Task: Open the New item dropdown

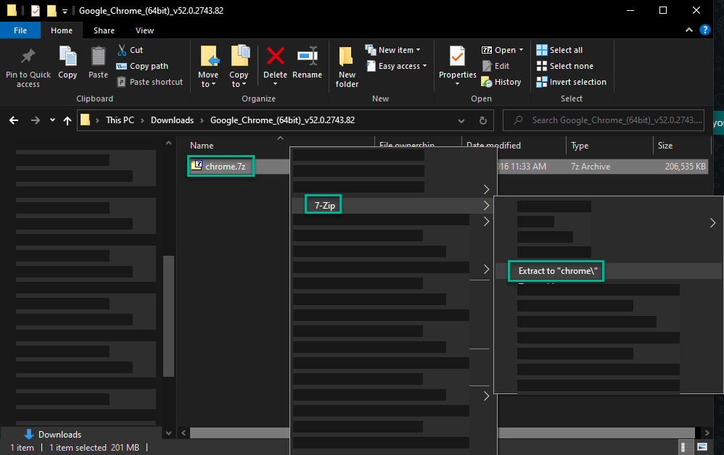Action: pyautogui.click(x=393, y=50)
